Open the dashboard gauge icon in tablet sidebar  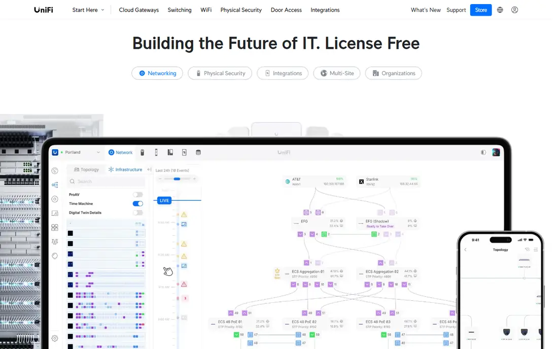(54, 171)
